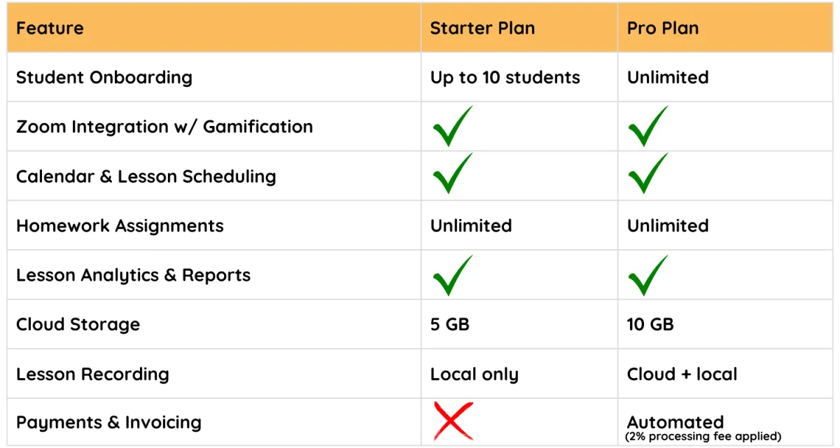Click the Homework Assignments row label

[x=120, y=226]
